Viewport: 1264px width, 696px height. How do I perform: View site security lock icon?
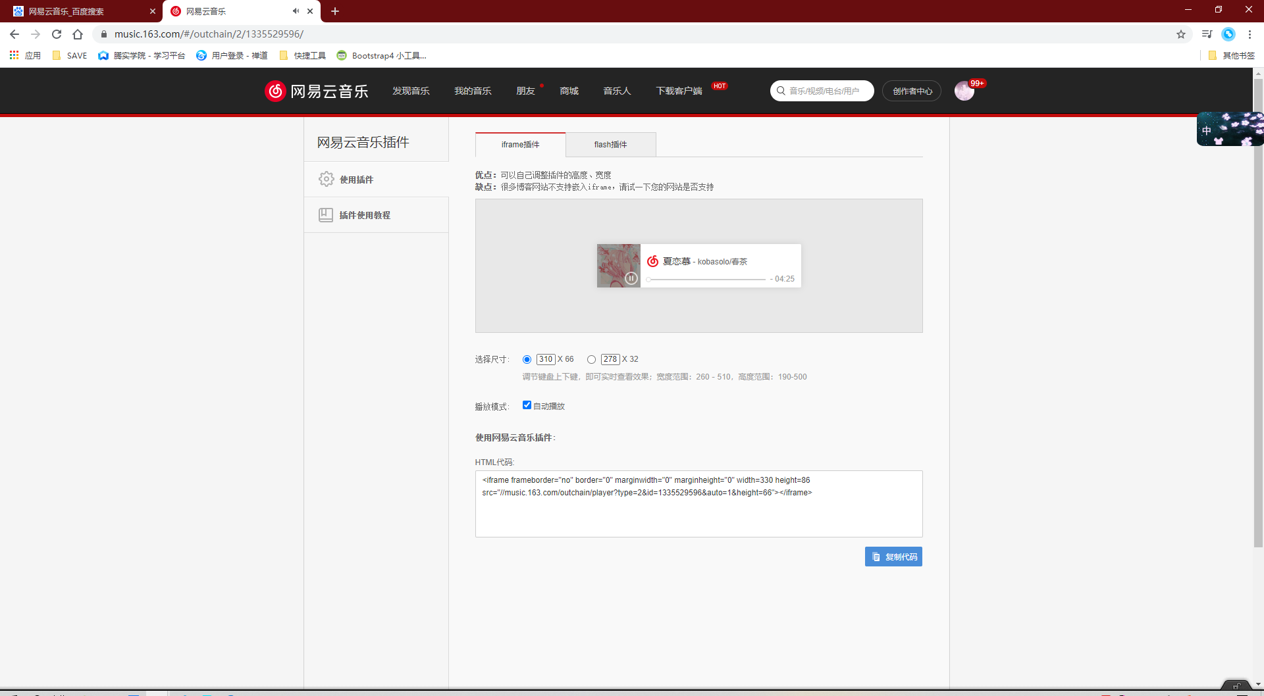point(103,34)
